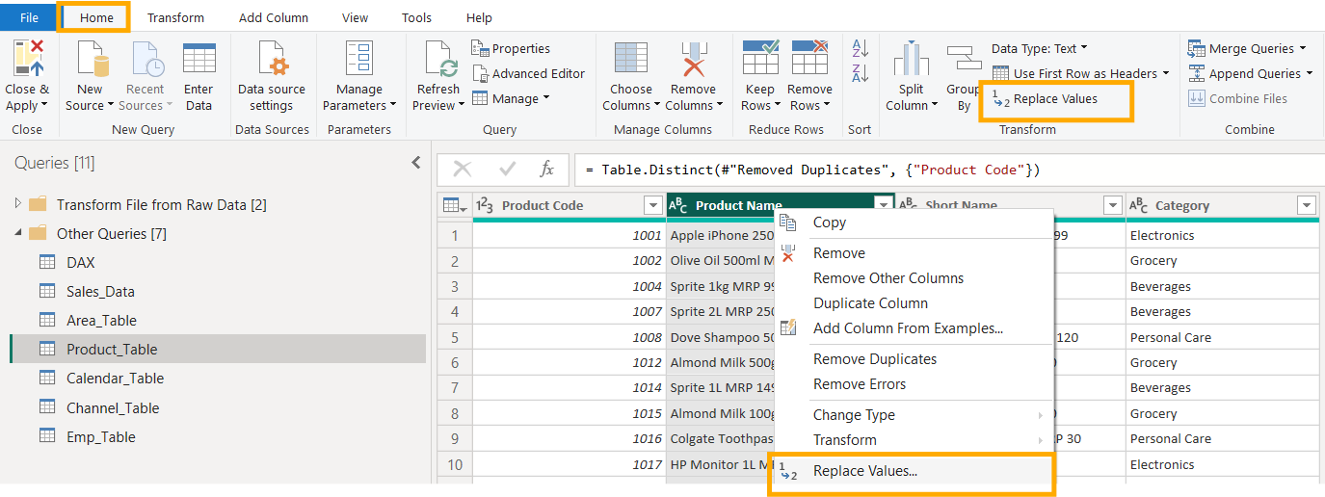Open the File tab
This screenshot has width=1325, height=497.
coord(29,17)
